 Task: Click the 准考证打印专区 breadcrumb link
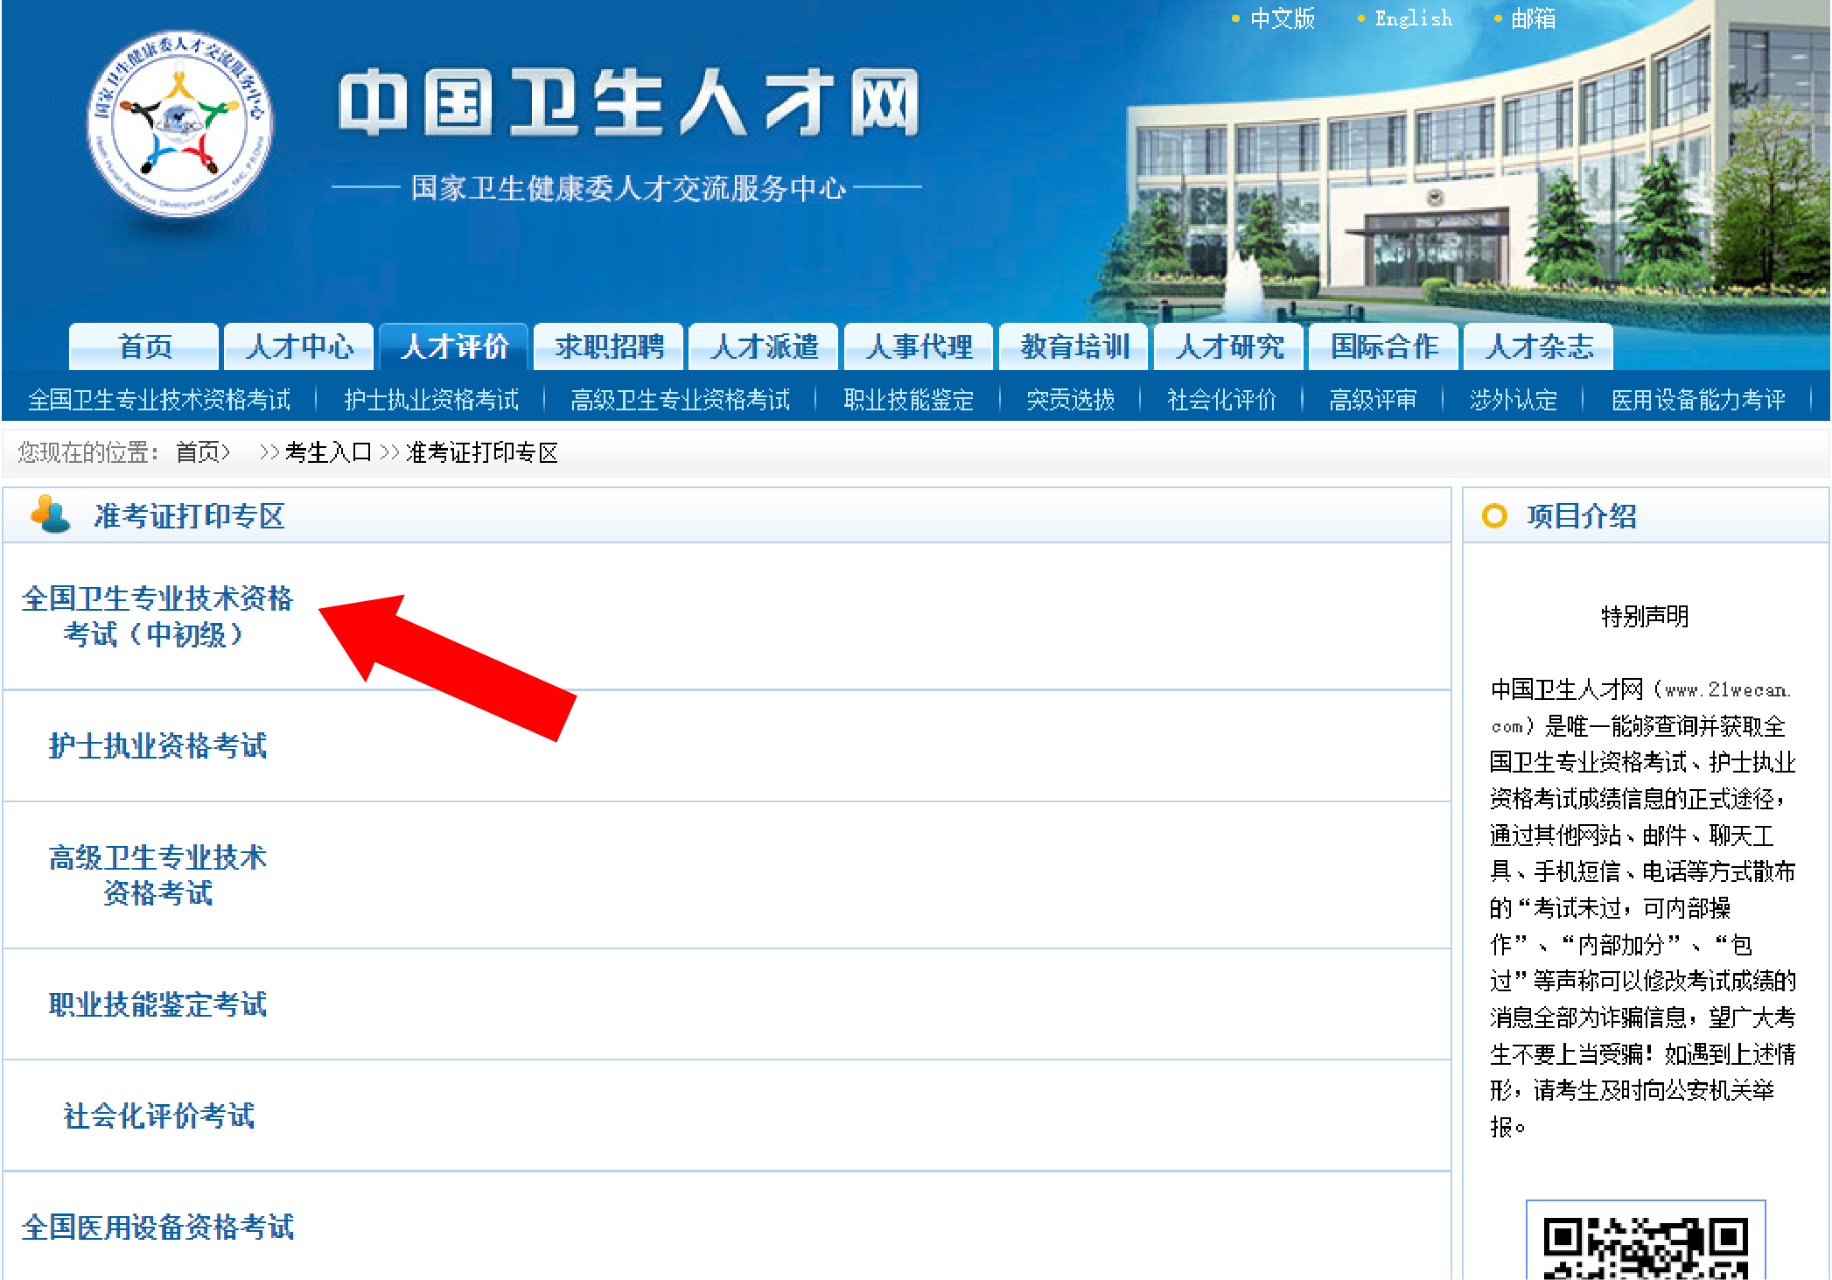point(482,452)
